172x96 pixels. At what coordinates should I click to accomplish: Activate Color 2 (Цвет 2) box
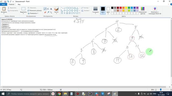coord(108,11)
